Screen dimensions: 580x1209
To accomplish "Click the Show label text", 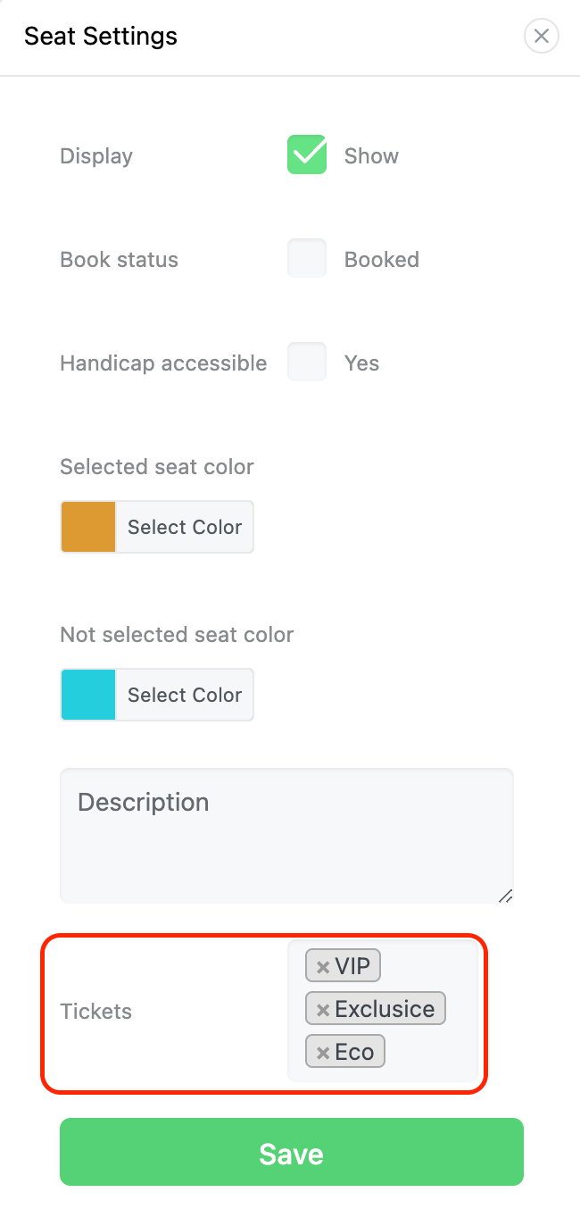I will pyautogui.click(x=371, y=155).
